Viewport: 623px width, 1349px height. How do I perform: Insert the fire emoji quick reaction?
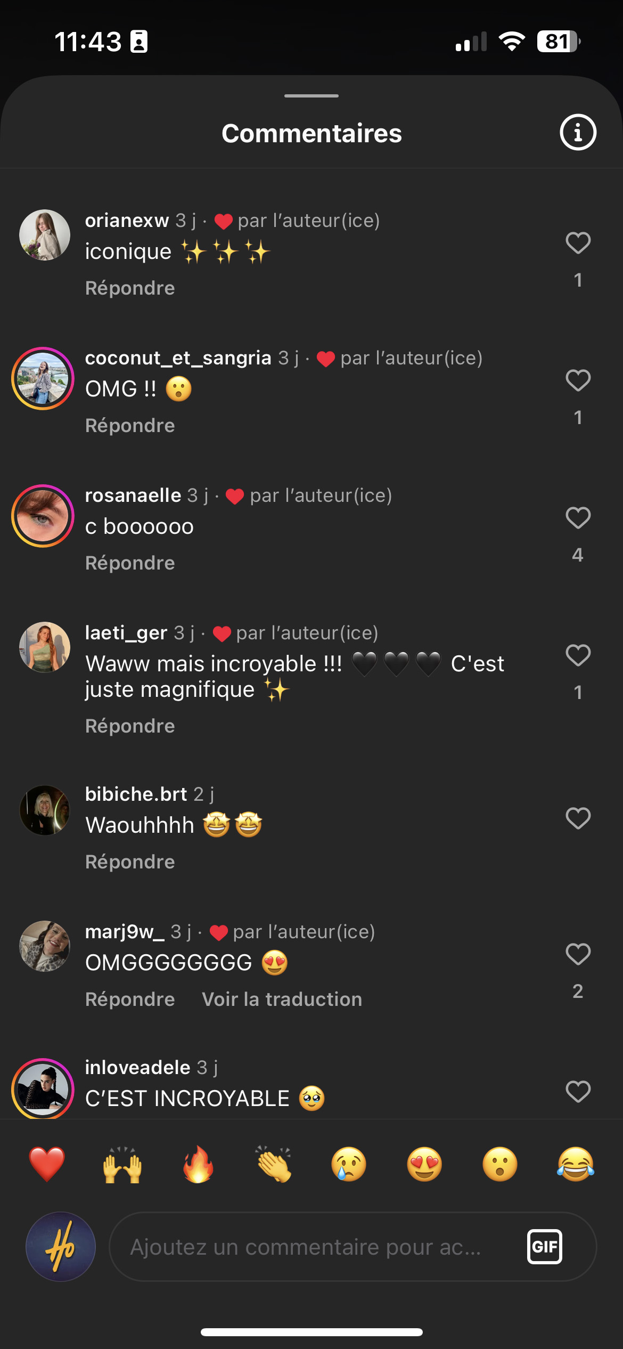click(x=198, y=1164)
